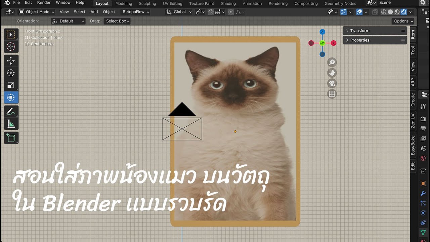Screen dimensions: 430x242
Task: Switch to wireframe shading mode
Action: click(384, 12)
